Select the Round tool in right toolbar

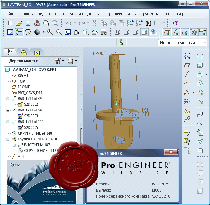(x=200, y=93)
